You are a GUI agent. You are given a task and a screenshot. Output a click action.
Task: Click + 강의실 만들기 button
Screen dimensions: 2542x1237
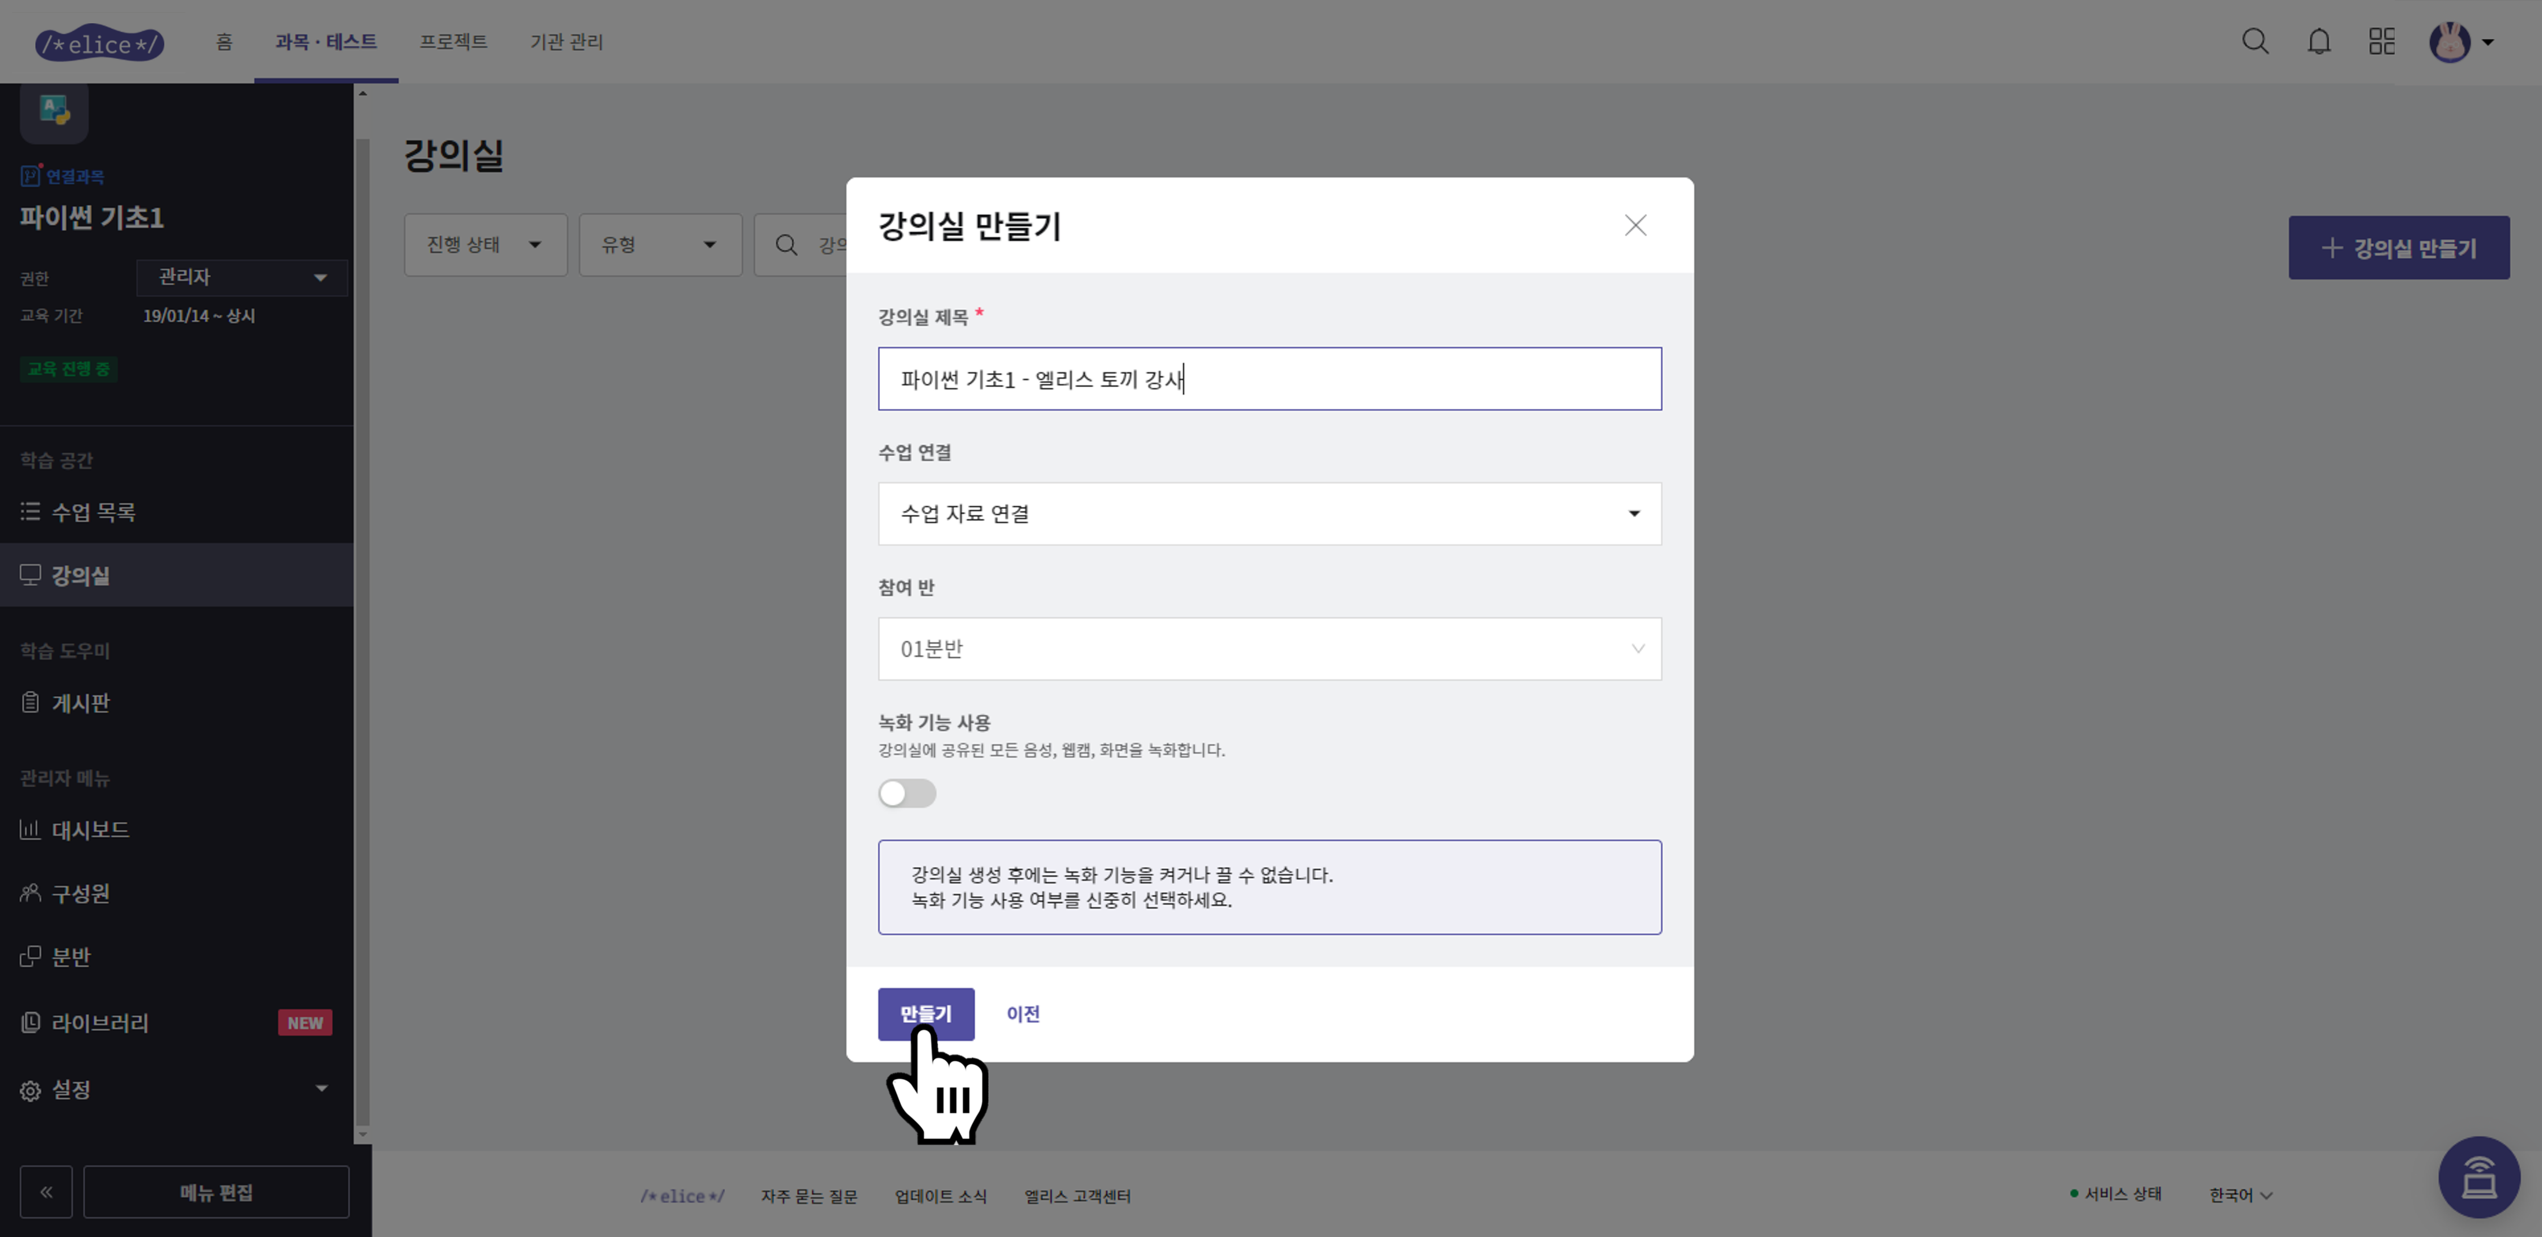2398,248
